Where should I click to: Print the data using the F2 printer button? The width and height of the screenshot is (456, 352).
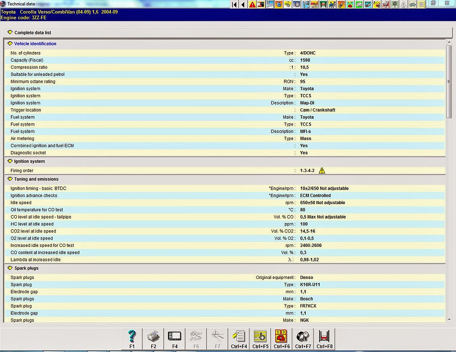[x=153, y=339]
